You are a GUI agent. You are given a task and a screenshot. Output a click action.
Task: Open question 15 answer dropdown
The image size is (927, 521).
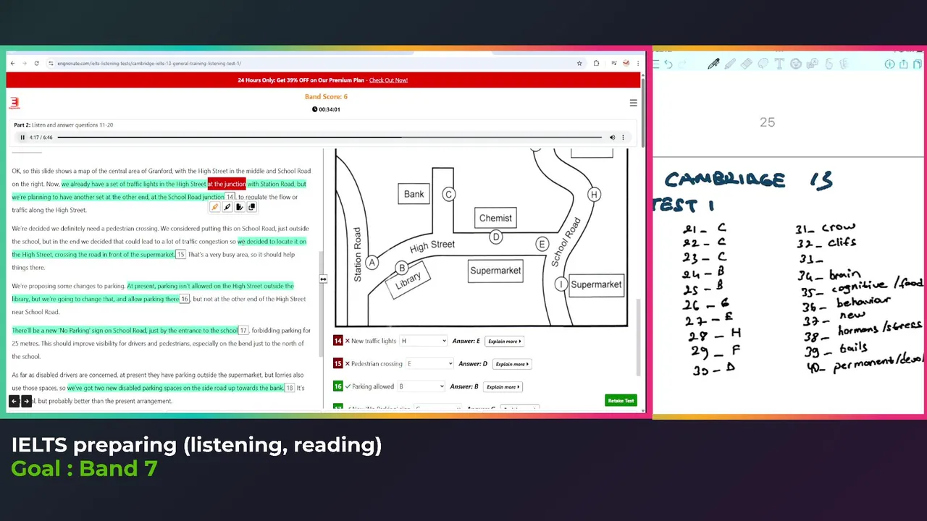pos(429,364)
